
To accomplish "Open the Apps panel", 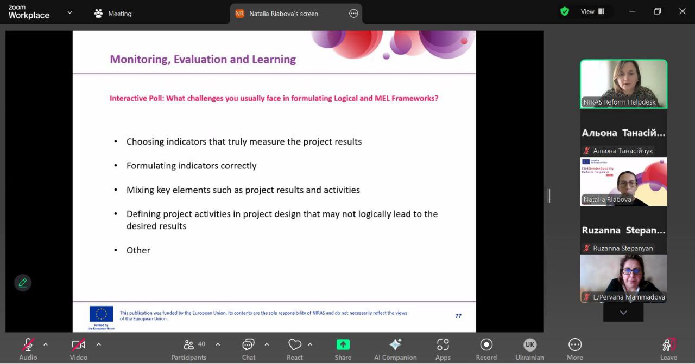I will (x=443, y=349).
